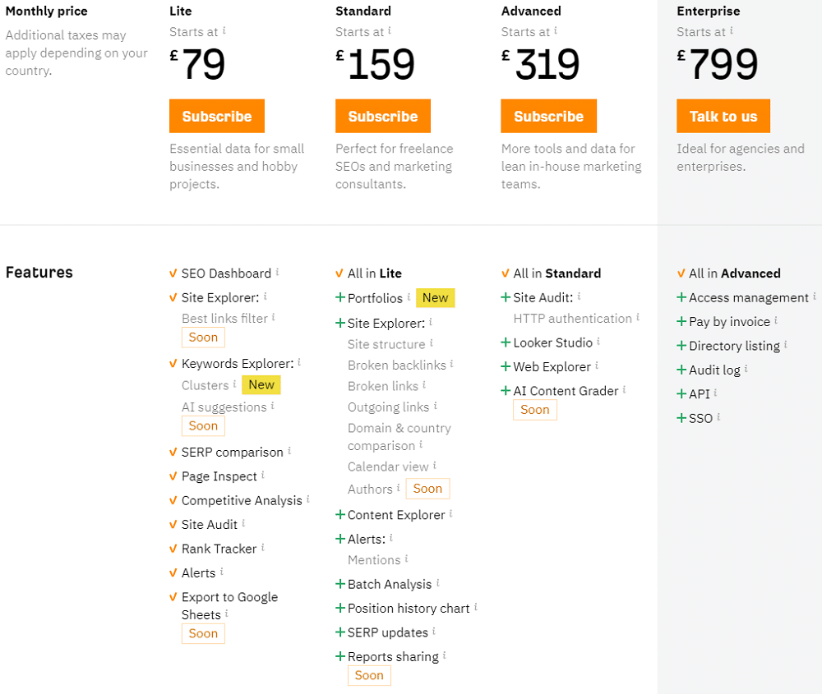Click Subscribe under the Standard plan
The image size is (822, 694).
tap(382, 116)
